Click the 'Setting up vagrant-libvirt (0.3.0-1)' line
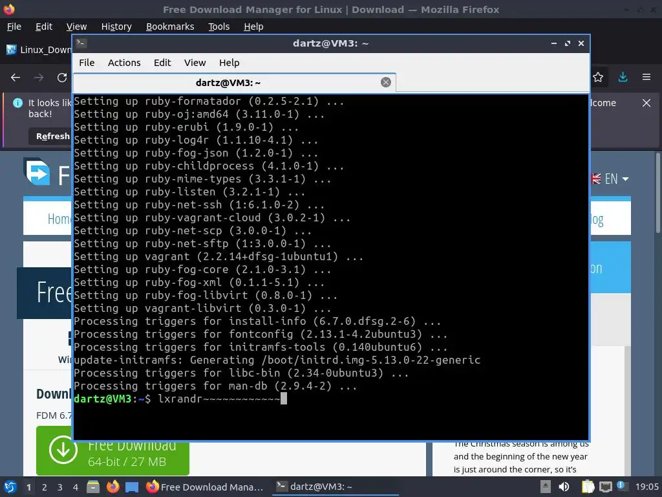 pos(202,308)
